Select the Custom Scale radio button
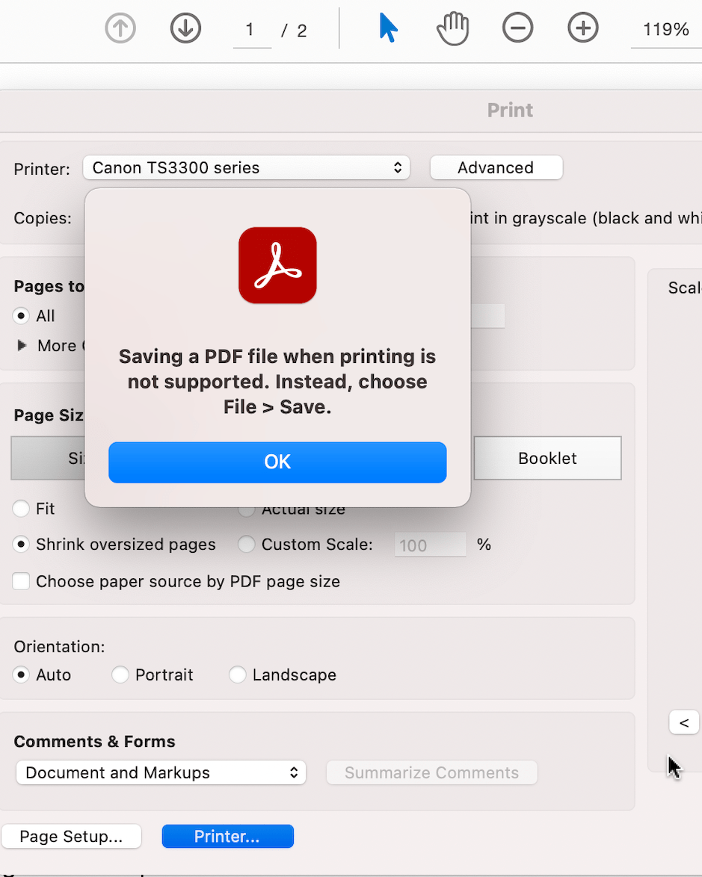702x877 pixels. coord(246,545)
